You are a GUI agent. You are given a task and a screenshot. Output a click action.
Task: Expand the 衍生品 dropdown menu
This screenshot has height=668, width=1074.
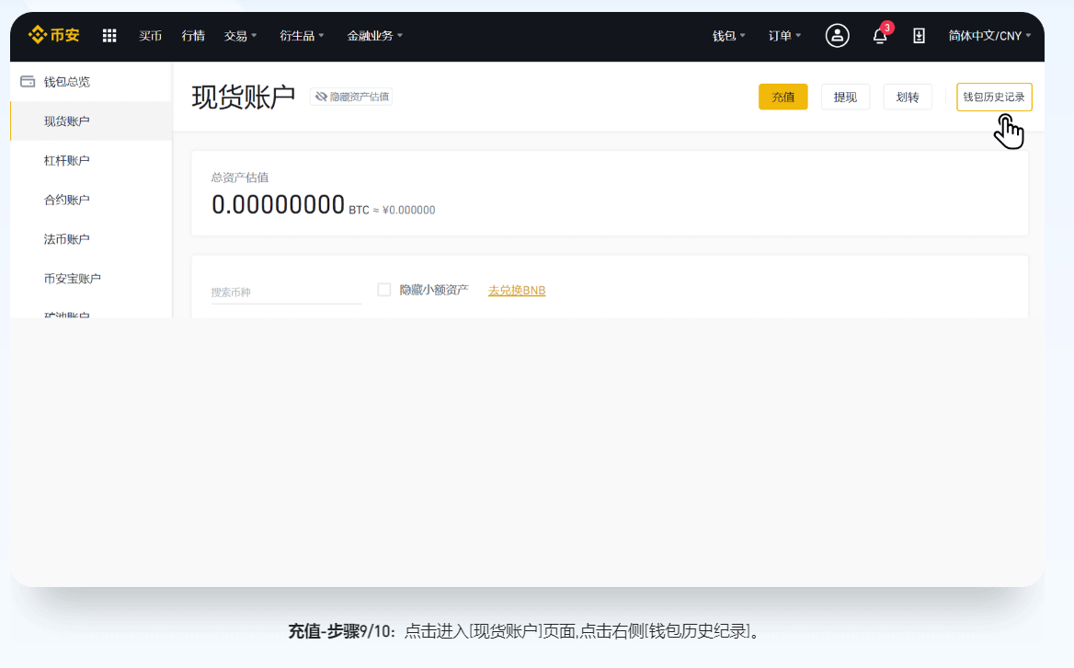(x=302, y=36)
